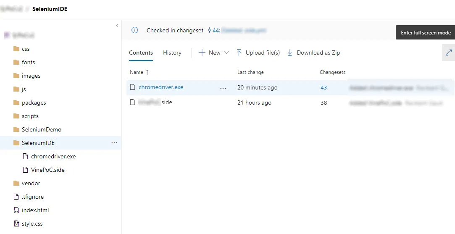The width and height of the screenshot is (455, 234).
Task: Click the Last change column header
Action: pyautogui.click(x=250, y=72)
